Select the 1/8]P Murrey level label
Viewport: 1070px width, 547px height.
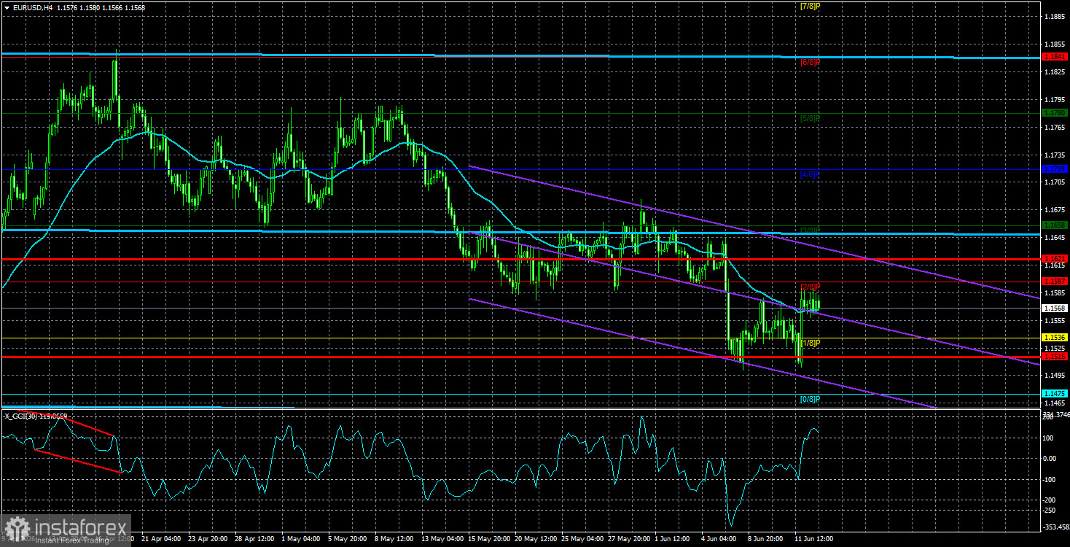pos(811,343)
